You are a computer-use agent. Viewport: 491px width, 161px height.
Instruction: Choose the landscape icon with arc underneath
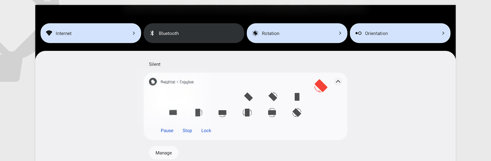(222, 113)
